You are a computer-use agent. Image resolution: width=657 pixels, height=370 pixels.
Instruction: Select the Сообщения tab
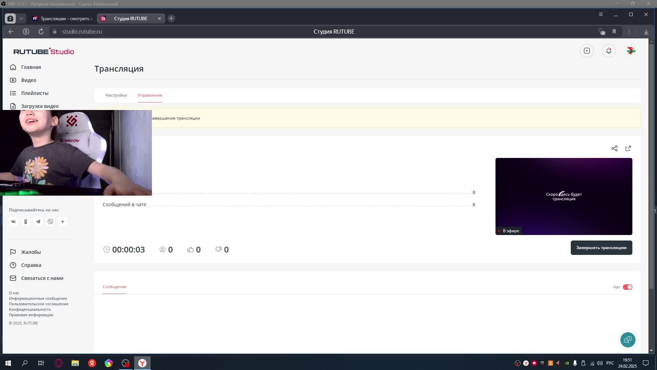tap(114, 287)
